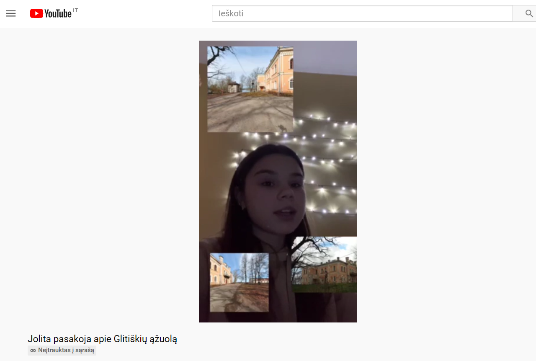Screen dimensions: 536x361
Task: Click the video title Jolita pasakoja apie Glitiškių ąžuolą
Action: pos(103,339)
